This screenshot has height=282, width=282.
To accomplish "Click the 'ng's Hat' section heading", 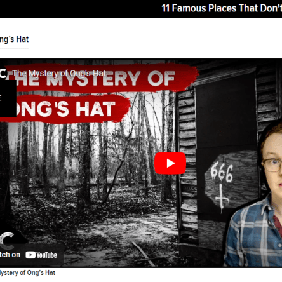I will 14,39.
